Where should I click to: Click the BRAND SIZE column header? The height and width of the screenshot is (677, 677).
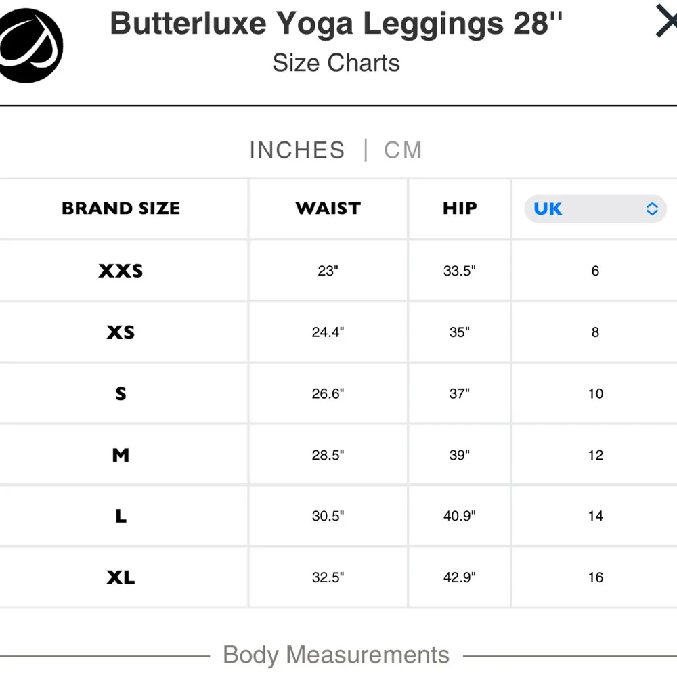point(121,209)
